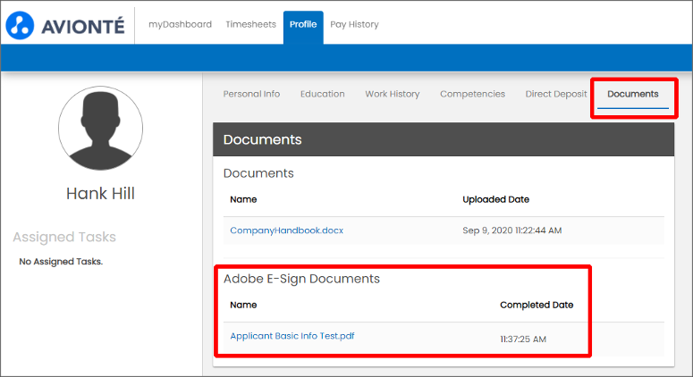This screenshot has height=377, width=693.
Task: Open the Work History tab
Action: [392, 94]
